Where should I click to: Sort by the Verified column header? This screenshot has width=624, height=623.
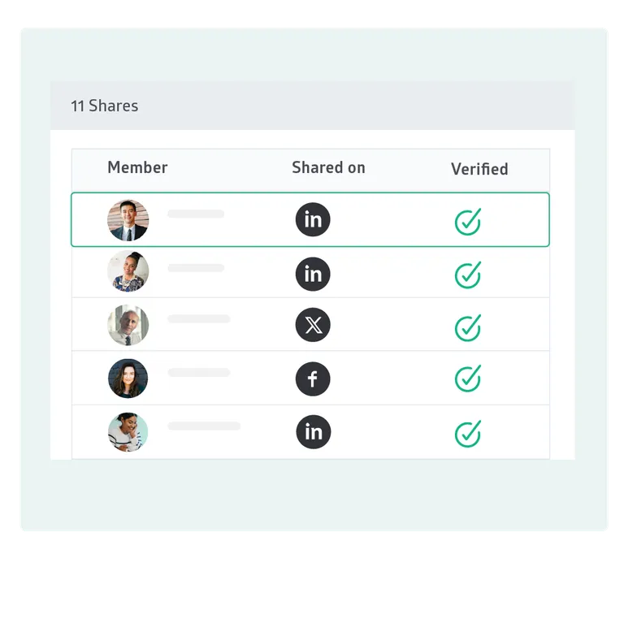point(479,169)
